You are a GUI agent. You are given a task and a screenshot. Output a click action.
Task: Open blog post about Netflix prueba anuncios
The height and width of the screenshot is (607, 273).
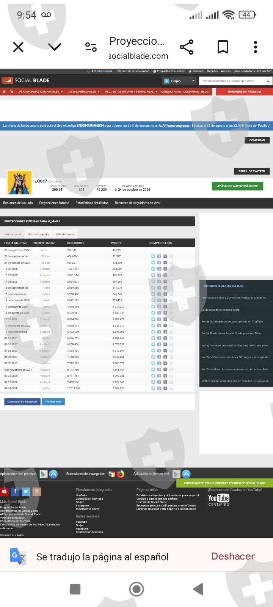coord(236,381)
